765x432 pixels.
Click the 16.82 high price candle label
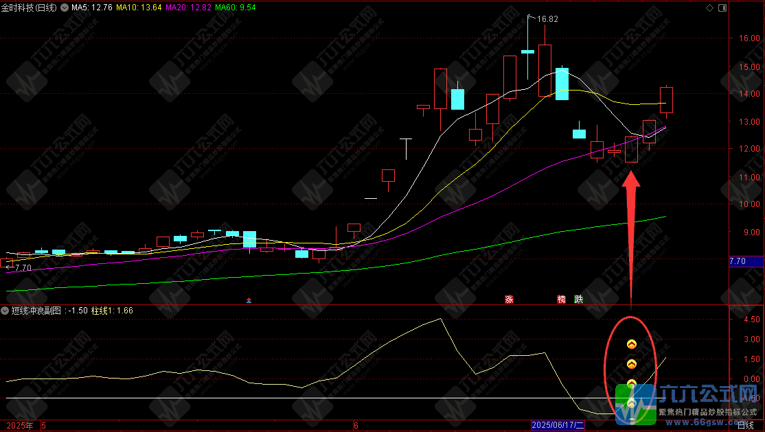[547, 19]
